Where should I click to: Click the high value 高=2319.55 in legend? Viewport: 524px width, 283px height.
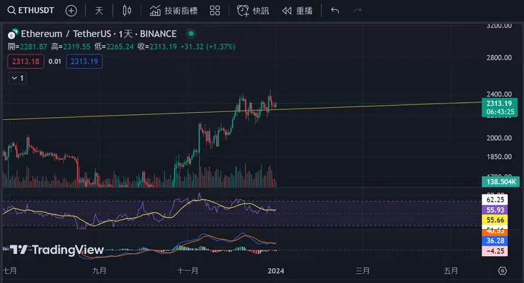pyautogui.click(x=71, y=47)
